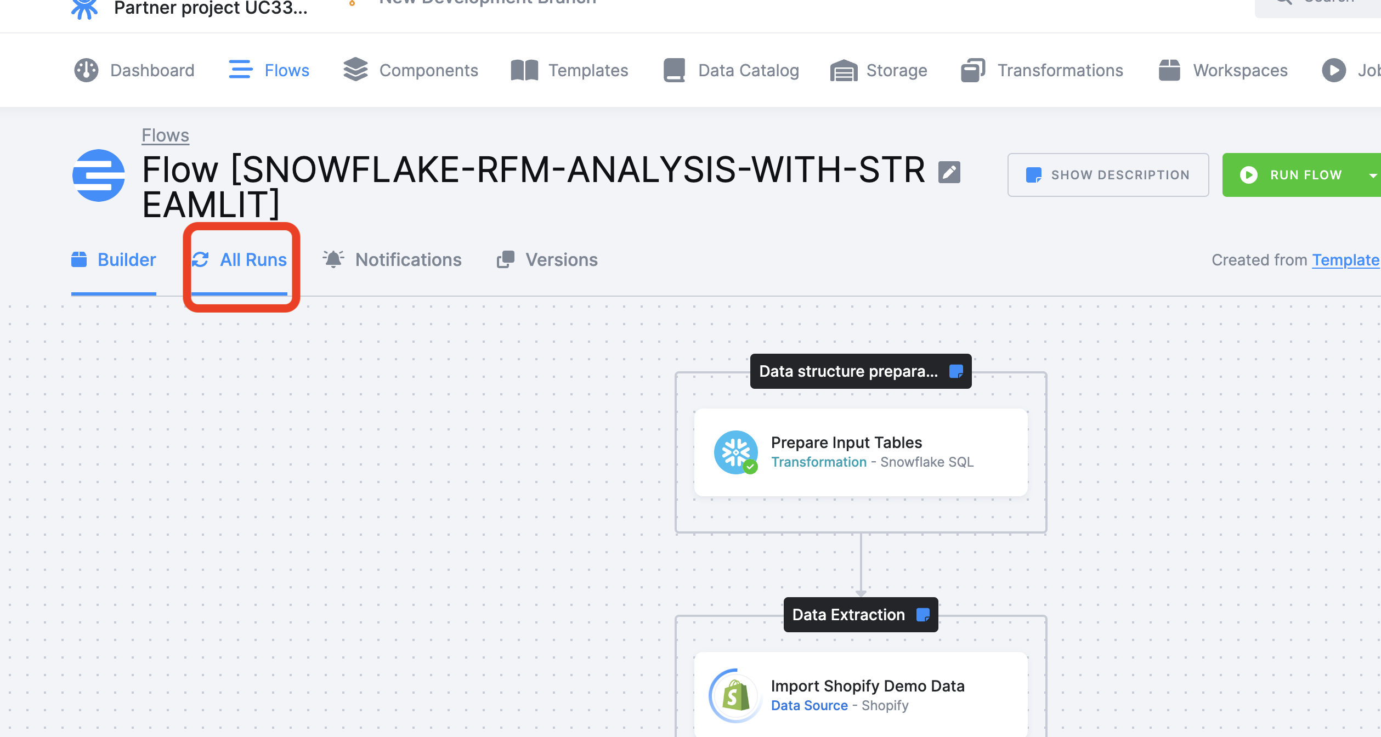The image size is (1381, 737).
Task: Click the All Runs refresh icon
Action: [200, 259]
